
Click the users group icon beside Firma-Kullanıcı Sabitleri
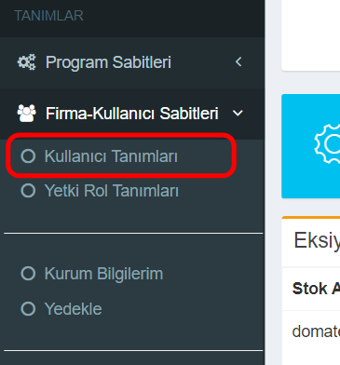[27, 114]
